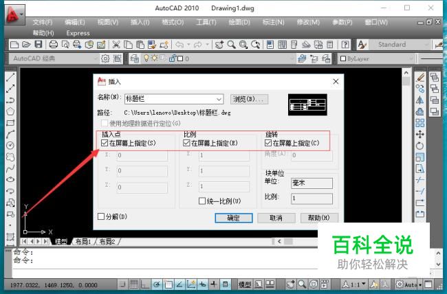Expand the redo history dropdown arrow
The height and width of the screenshot is (294, 447).
[207, 45]
